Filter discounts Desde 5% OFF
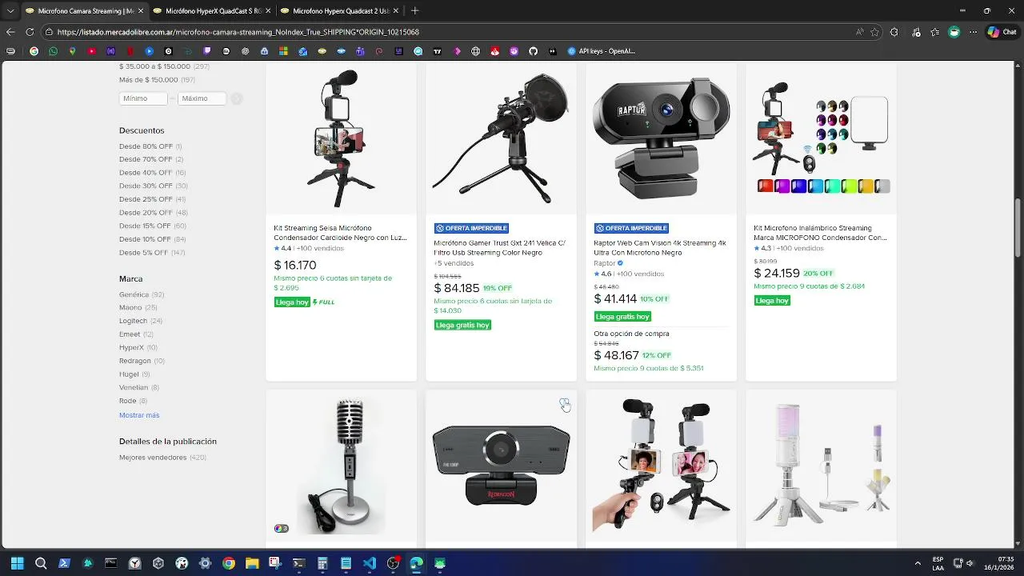 click(x=152, y=253)
